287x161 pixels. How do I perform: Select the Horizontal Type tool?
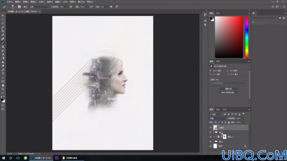pyautogui.click(x=3, y=74)
